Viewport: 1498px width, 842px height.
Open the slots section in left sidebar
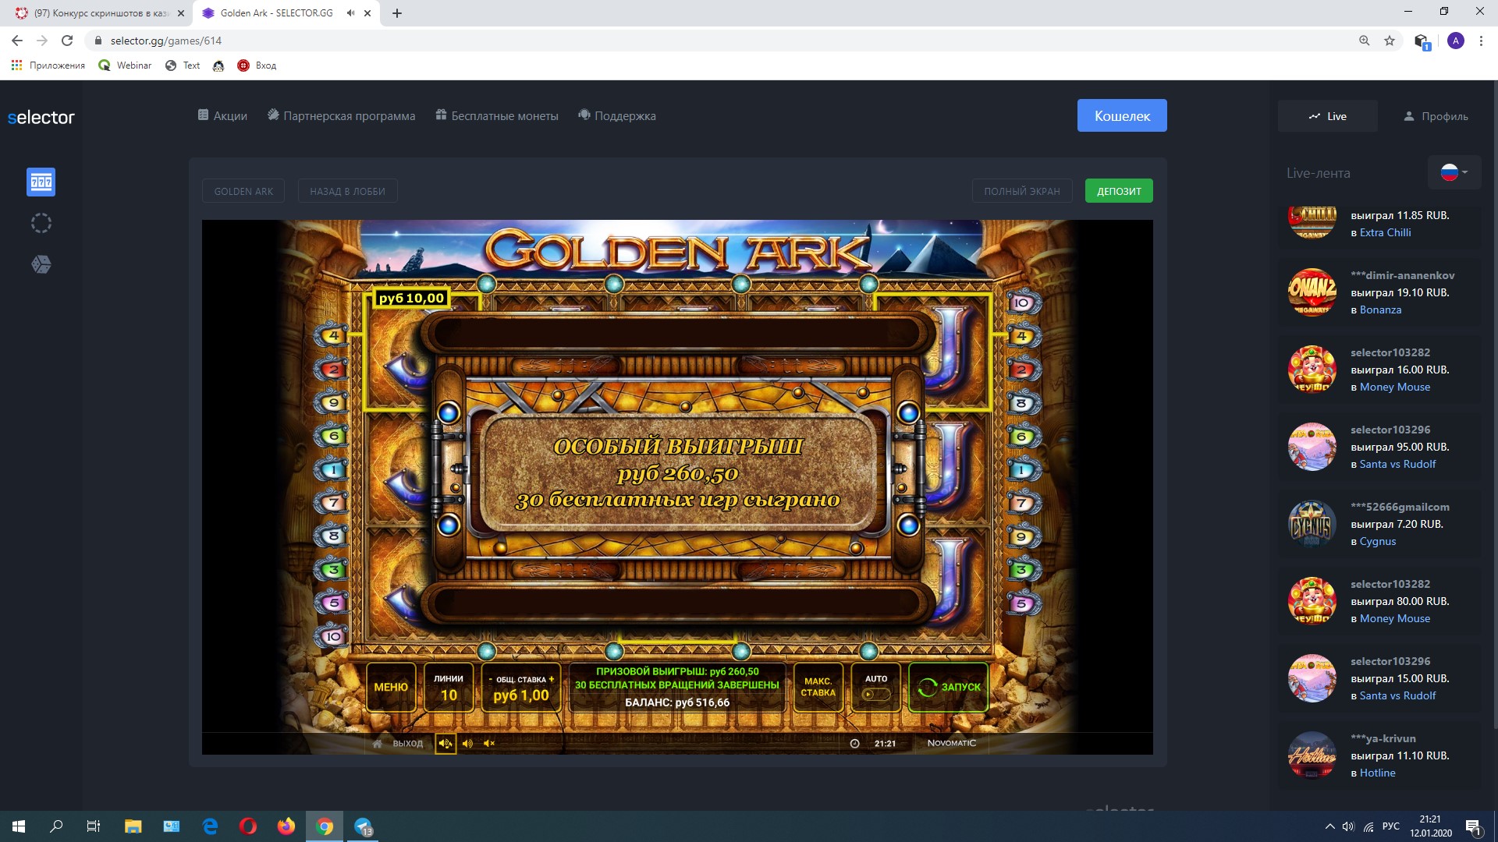[41, 182]
